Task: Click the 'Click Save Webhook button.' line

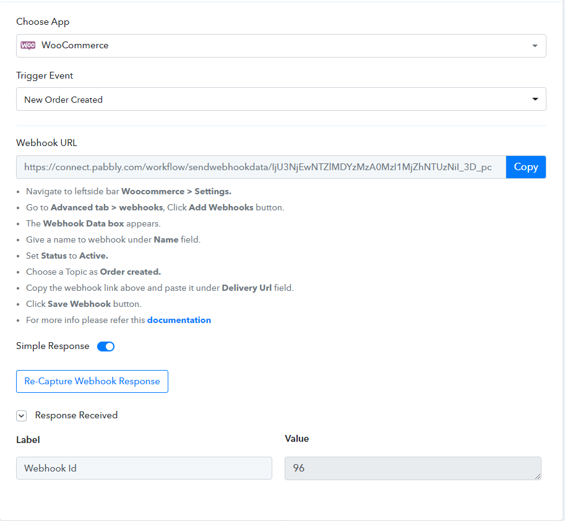Action: coord(84,304)
